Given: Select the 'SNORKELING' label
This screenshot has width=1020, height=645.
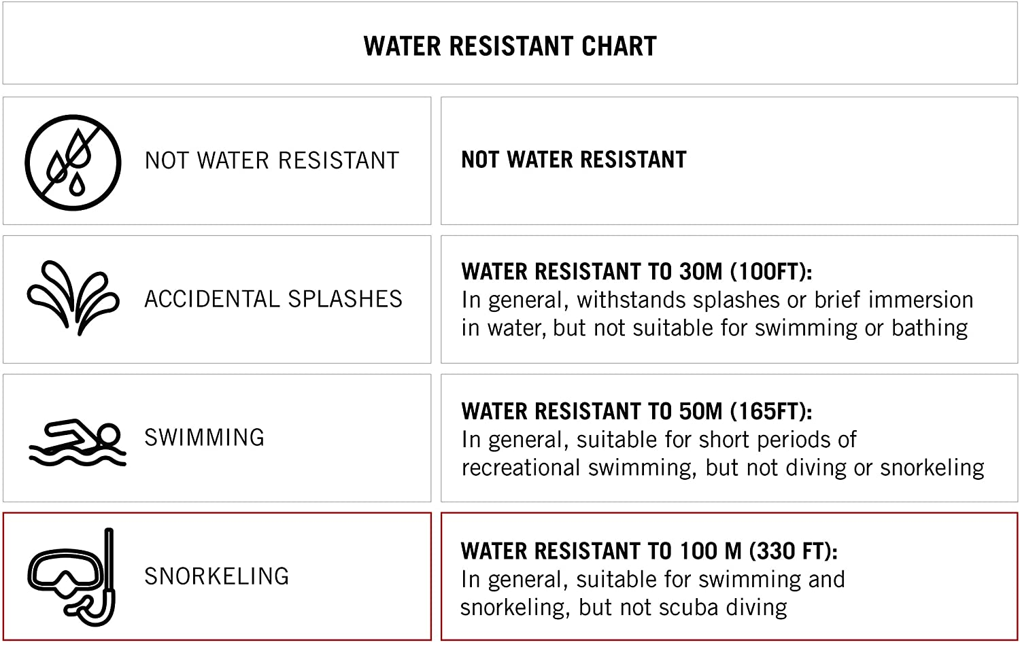Looking at the screenshot, I should pyautogui.click(x=217, y=576).
